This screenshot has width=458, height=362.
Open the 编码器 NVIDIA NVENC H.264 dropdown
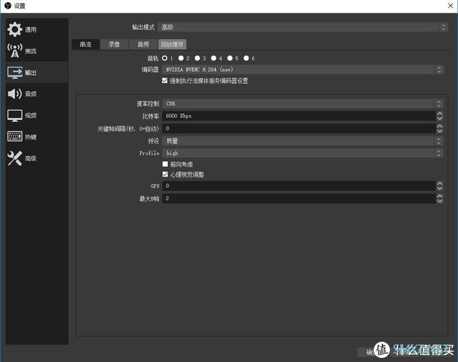tap(303, 69)
